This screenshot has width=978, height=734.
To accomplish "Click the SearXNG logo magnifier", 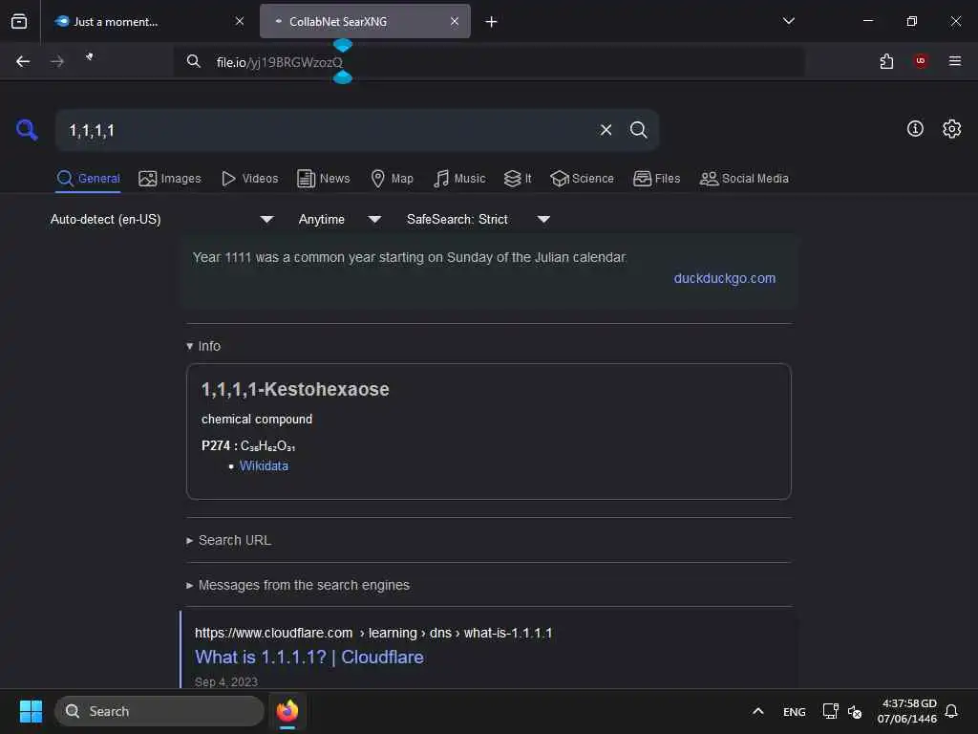I will 26,130.
